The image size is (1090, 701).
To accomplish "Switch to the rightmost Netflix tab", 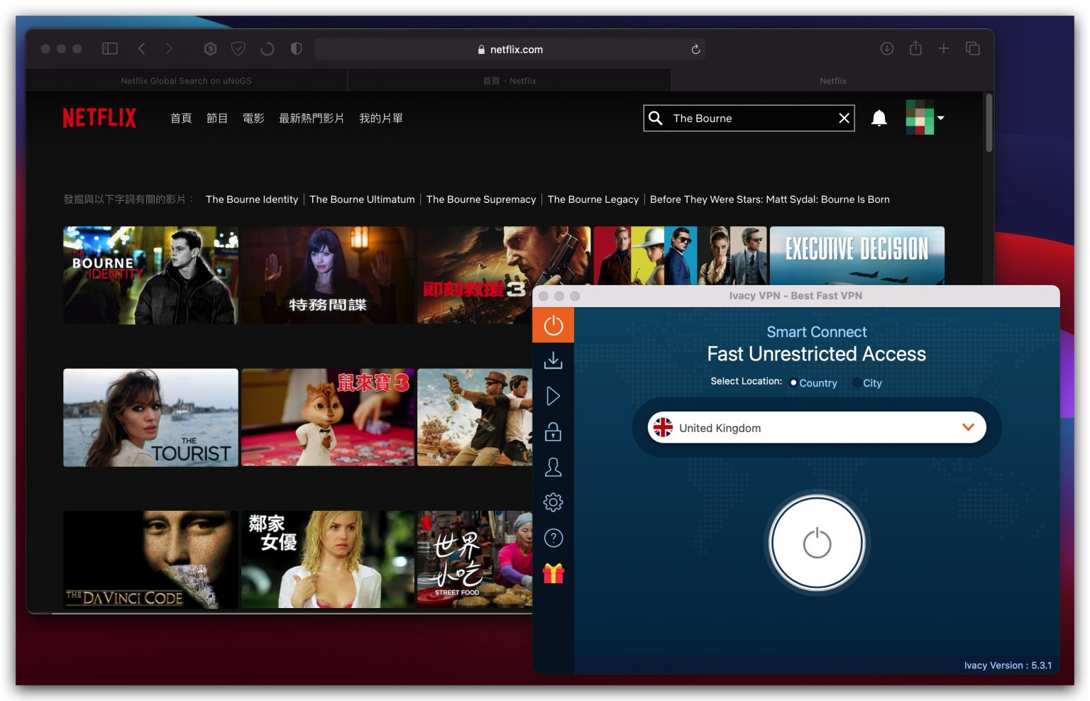I will coord(832,81).
